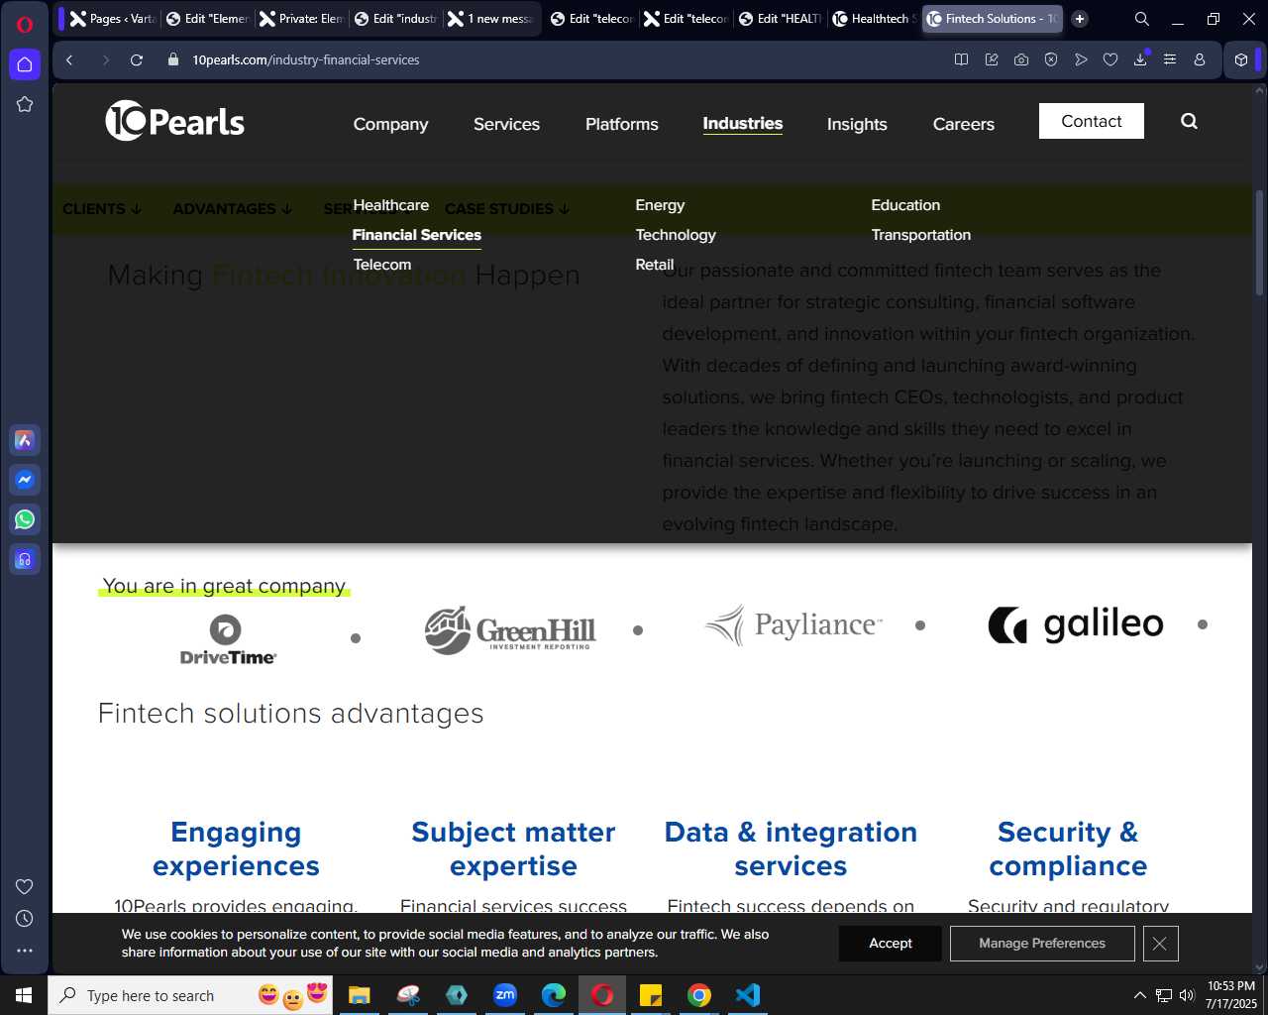
Task: Open extensions cube icon
Action: pyautogui.click(x=1241, y=59)
